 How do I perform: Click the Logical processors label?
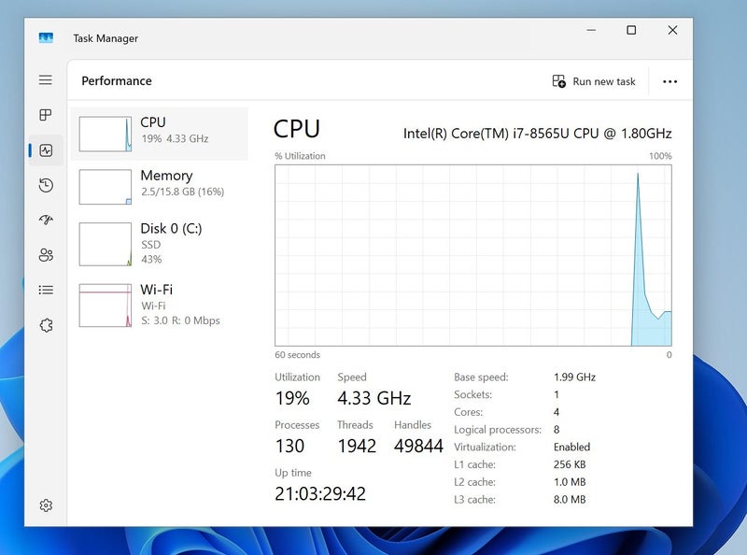point(498,430)
